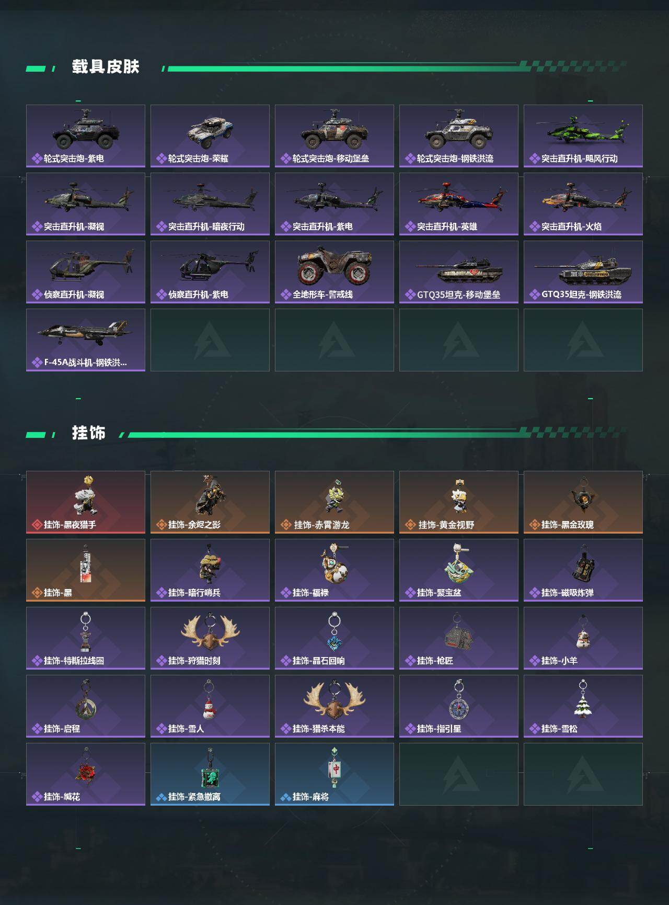Open the 突击直升机-火焰 skin card
The width and height of the screenshot is (669, 905).
point(583,204)
